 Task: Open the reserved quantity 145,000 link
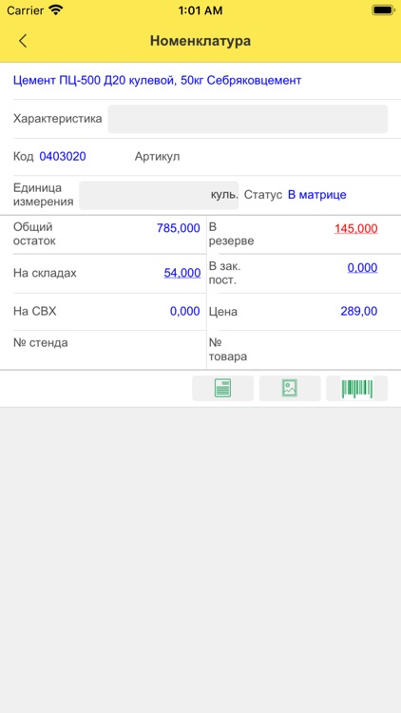pos(356,229)
